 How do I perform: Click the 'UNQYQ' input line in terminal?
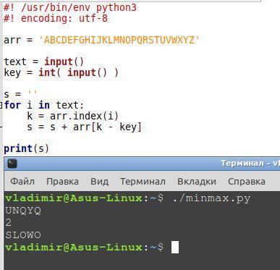coord(23,211)
